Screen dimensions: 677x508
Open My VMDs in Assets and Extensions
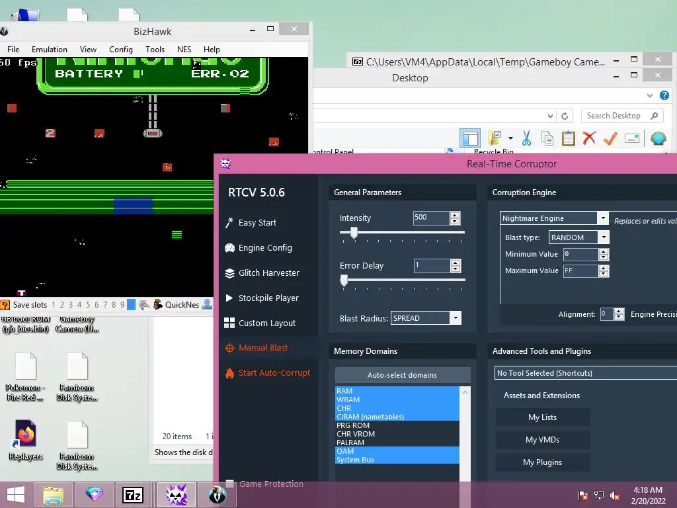[542, 440]
